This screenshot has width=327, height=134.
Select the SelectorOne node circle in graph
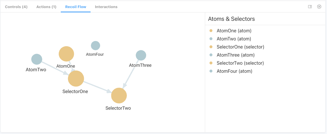point(76,79)
